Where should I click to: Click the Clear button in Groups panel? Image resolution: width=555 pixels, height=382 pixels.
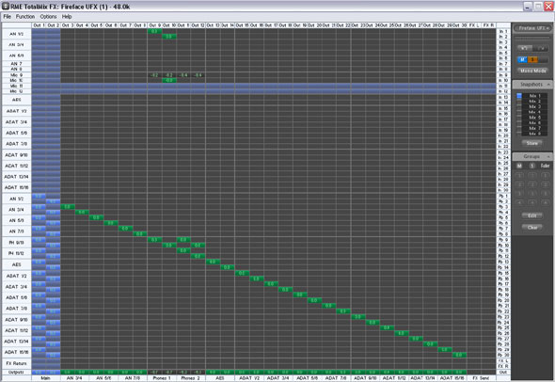tap(532, 228)
